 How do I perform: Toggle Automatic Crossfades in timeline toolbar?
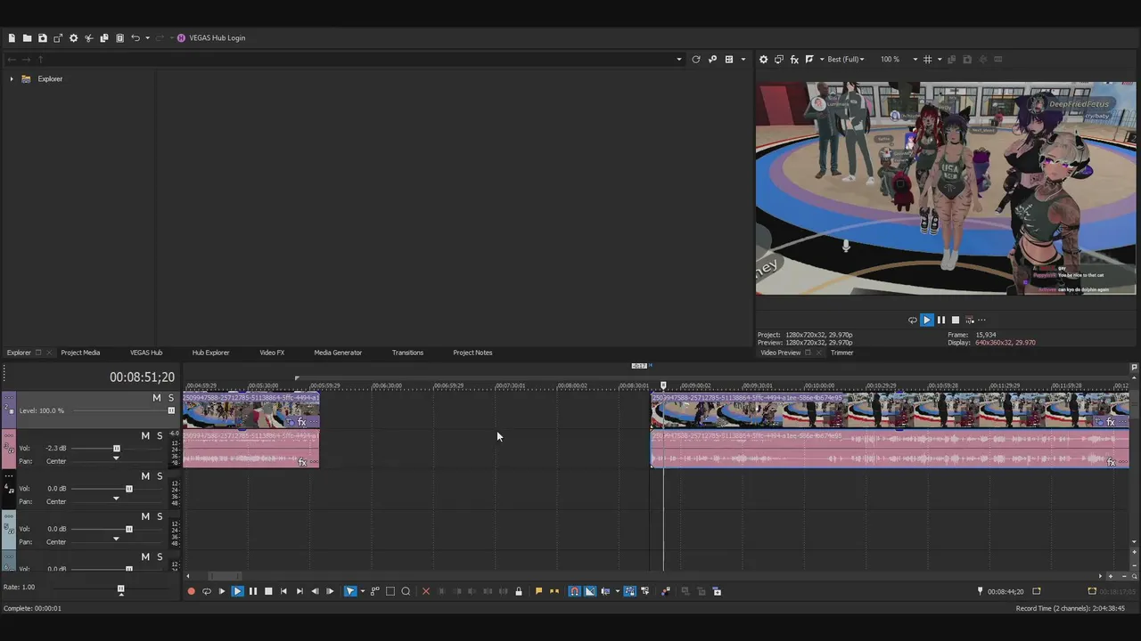tap(589, 591)
